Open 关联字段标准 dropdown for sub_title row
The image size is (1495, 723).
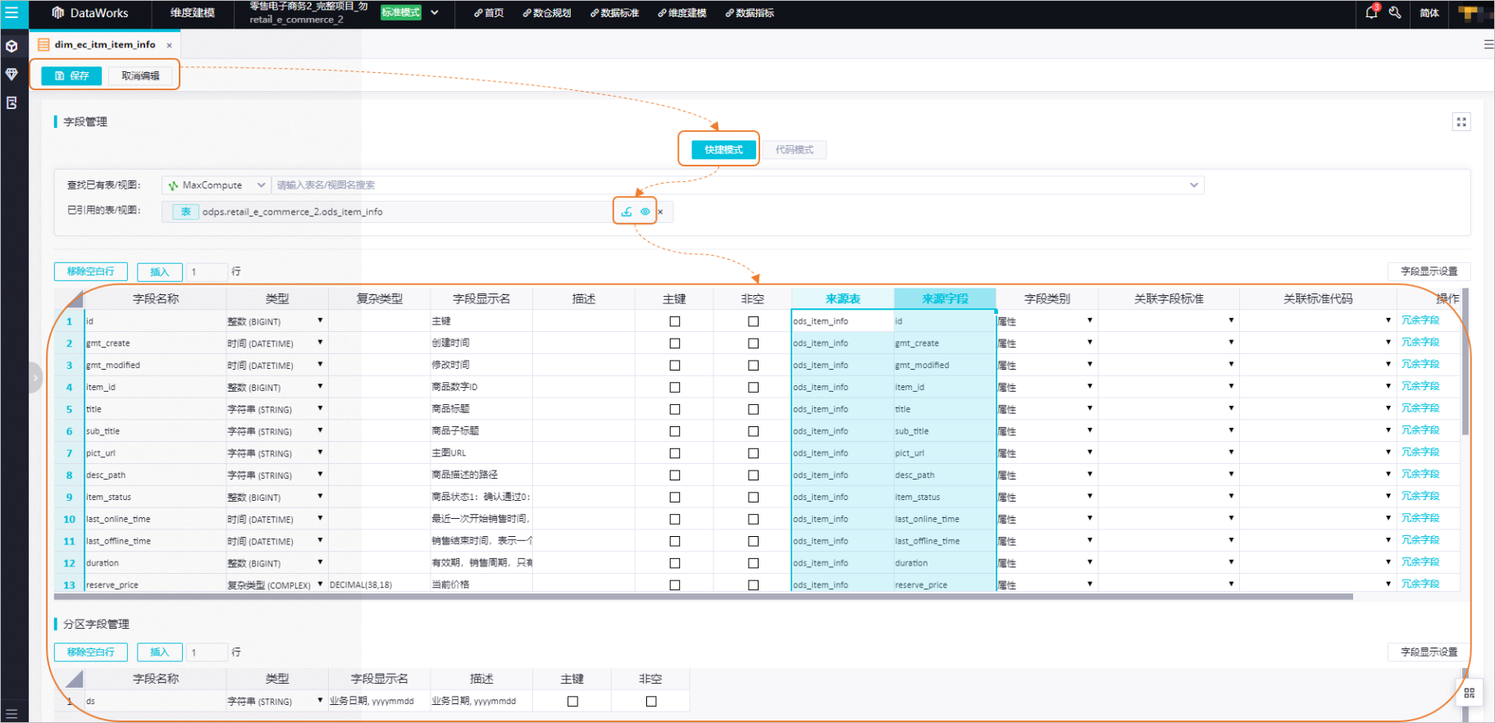click(x=1231, y=430)
